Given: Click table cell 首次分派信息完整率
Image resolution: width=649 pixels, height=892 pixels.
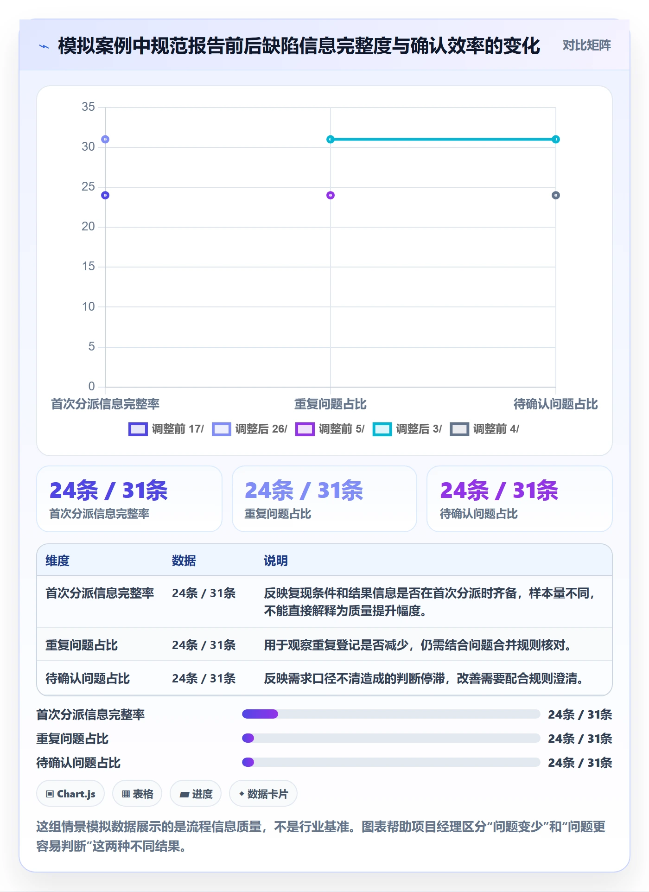Looking at the screenshot, I should 100,593.
